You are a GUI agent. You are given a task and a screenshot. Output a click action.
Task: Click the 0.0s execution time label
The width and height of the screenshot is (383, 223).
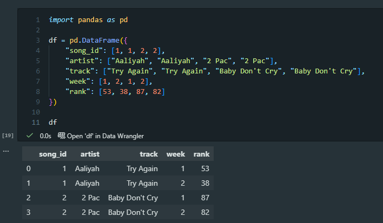(45, 136)
